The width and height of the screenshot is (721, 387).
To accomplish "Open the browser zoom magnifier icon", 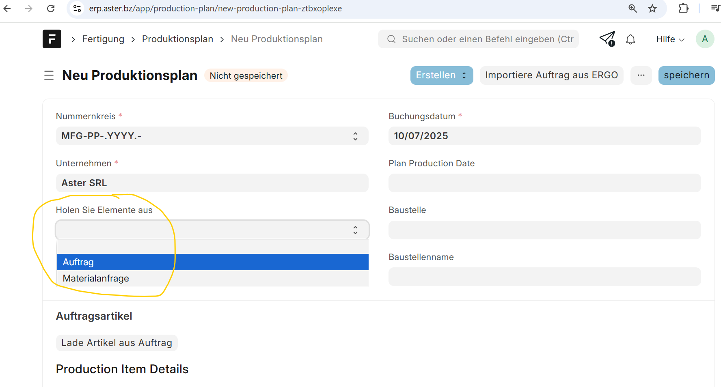I will (x=632, y=9).
